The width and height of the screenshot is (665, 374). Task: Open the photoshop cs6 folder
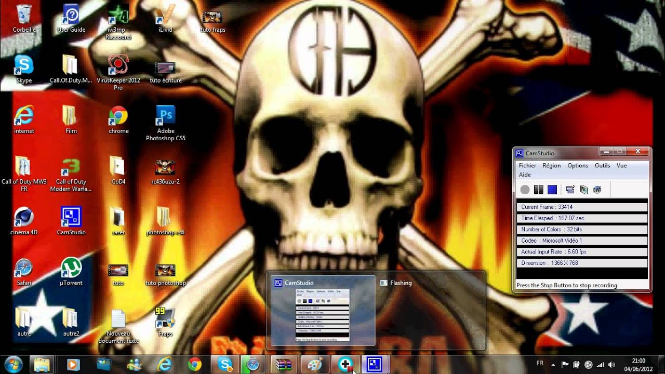pos(165,221)
